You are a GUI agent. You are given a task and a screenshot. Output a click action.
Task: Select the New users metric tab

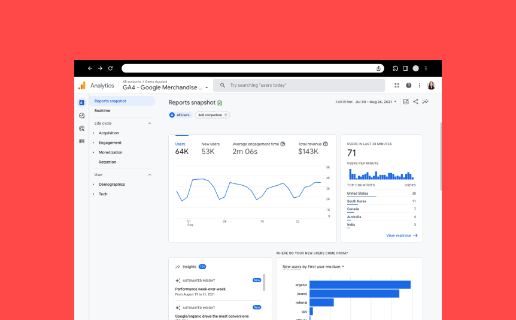pos(211,148)
